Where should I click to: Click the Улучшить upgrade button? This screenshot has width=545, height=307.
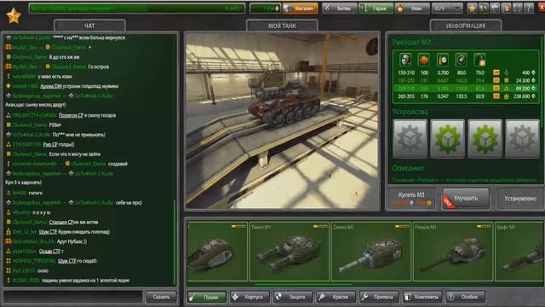tap(466, 199)
